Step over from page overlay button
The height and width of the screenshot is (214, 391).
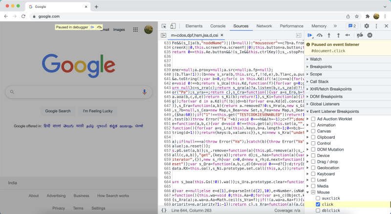click(x=99, y=27)
